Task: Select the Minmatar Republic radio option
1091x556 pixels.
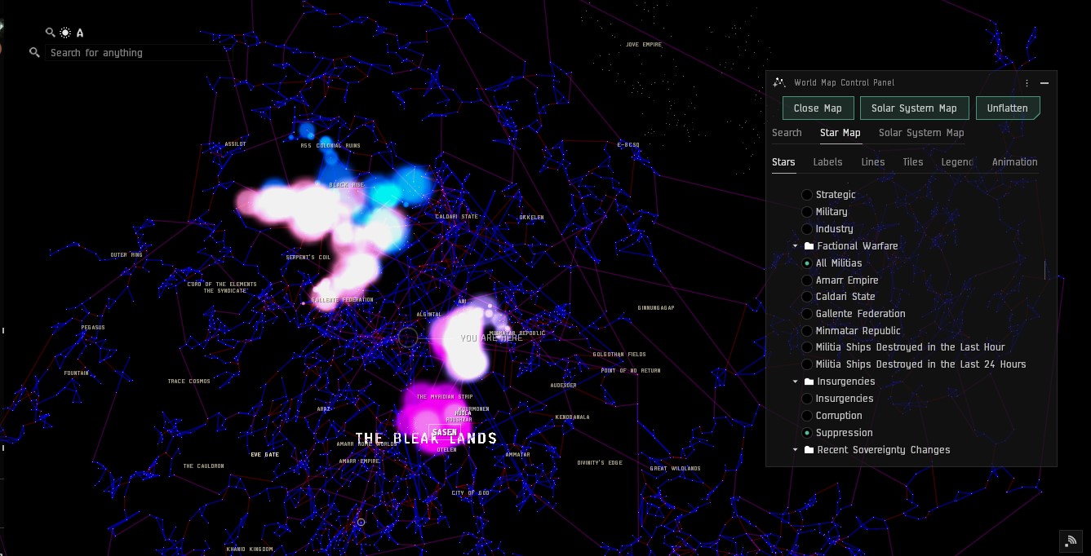Action: coord(807,331)
